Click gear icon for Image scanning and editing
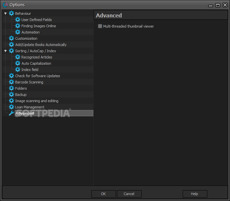The image size is (230, 201). tap(11, 101)
